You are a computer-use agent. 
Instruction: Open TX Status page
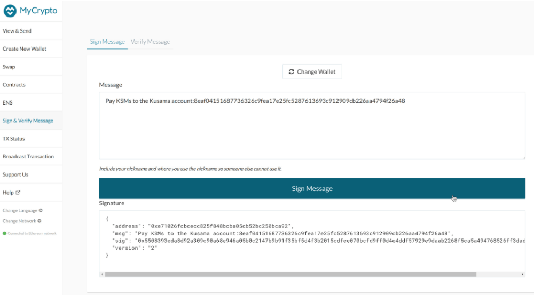pyautogui.click(x=31, y=139)
